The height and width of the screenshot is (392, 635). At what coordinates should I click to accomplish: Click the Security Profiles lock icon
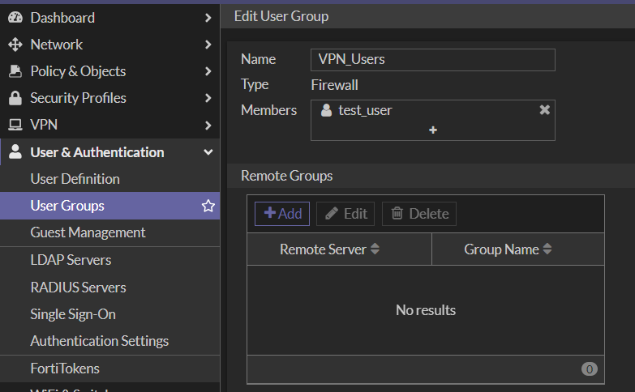(15, 98)
